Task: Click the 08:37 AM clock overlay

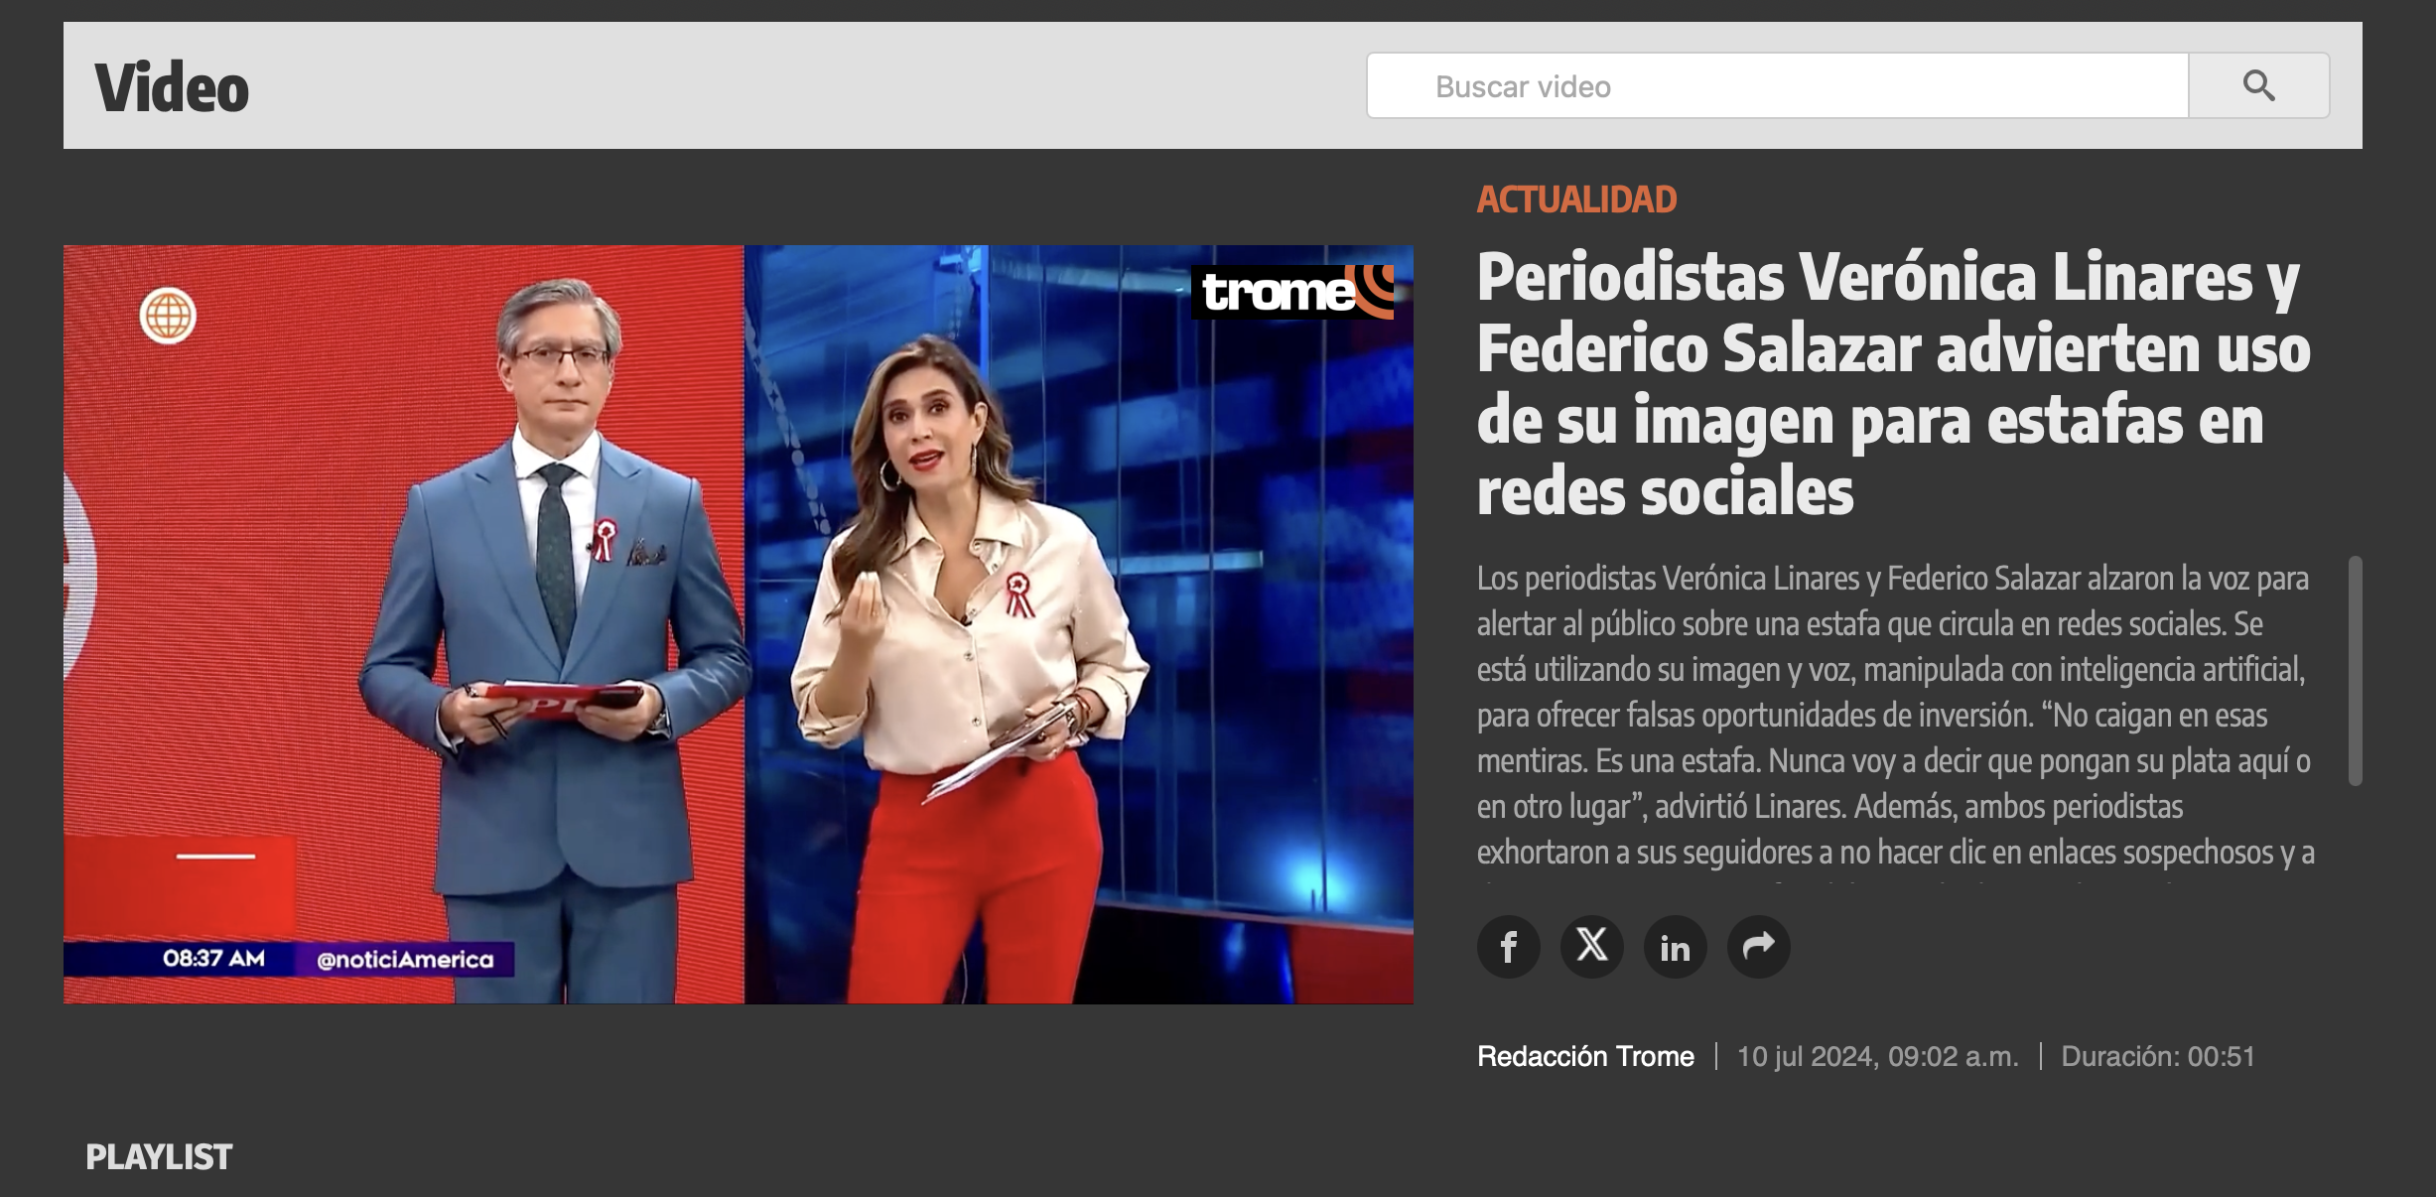Action: 213,959
